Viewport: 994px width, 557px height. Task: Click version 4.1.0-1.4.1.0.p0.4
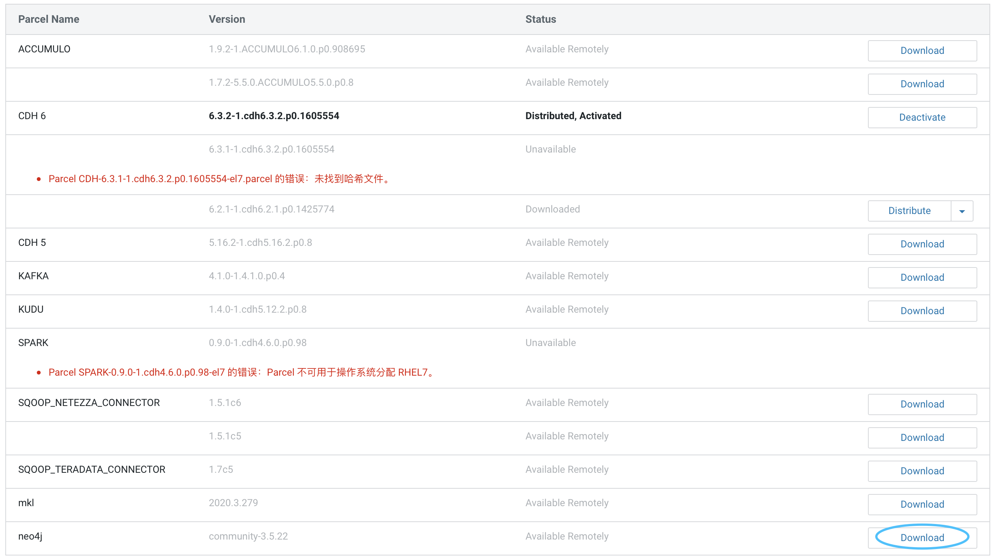(x=247, y=276)
